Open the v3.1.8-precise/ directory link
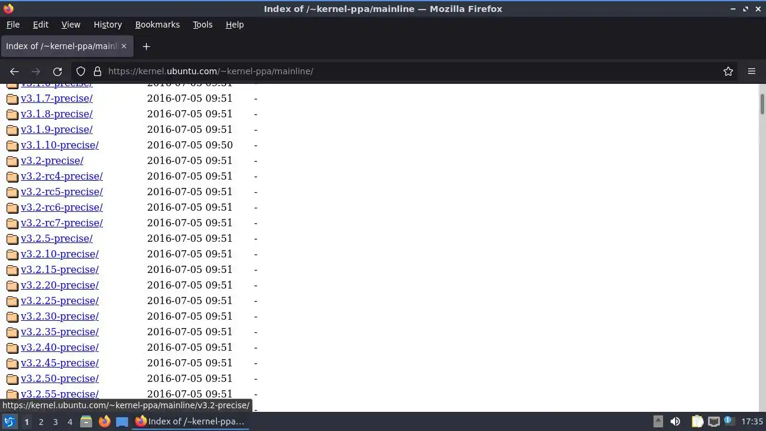 click(x=57, y=114)
